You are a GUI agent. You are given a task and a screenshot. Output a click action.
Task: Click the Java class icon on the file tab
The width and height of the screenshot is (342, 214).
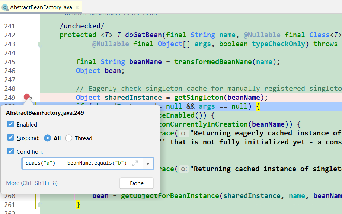[x=5, y=7]
